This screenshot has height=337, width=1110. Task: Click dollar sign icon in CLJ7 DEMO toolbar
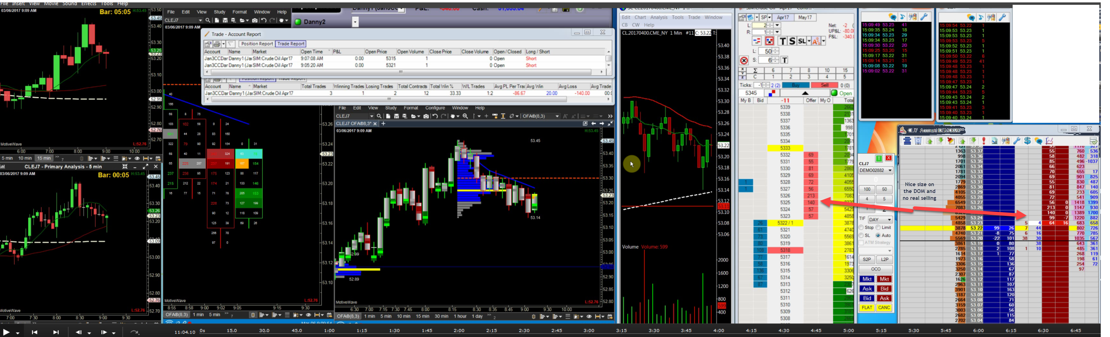pyautogui.click(x=1027, y=141)
